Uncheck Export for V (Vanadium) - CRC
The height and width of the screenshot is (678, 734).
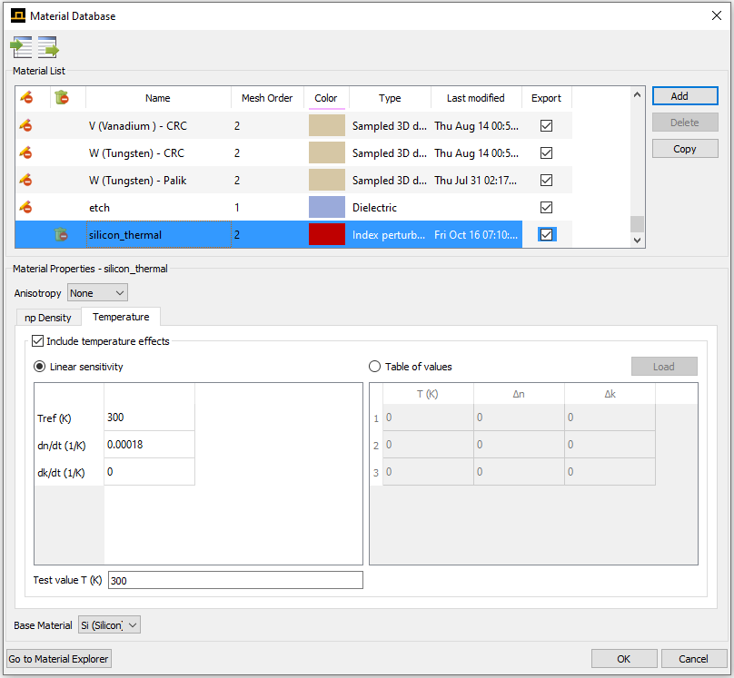click(x=546, y=126)
